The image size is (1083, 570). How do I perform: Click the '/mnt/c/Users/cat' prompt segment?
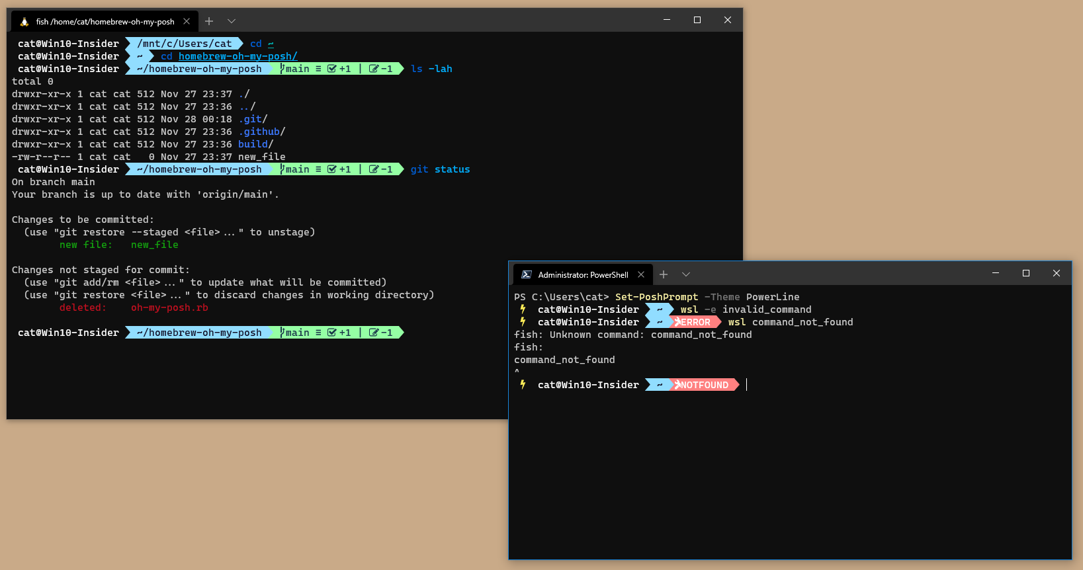(185, 44)
